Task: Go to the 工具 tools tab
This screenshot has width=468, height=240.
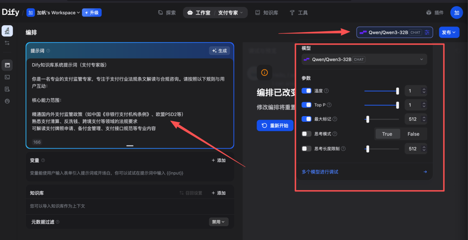Action: [299, 13]
